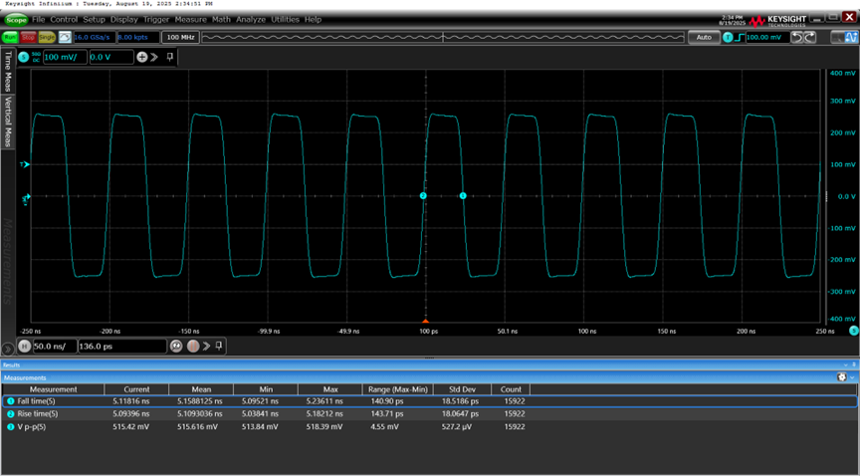The width and height of the screenshot is (860, 476).
Task: Open the File menu
Action: (39, 19)
